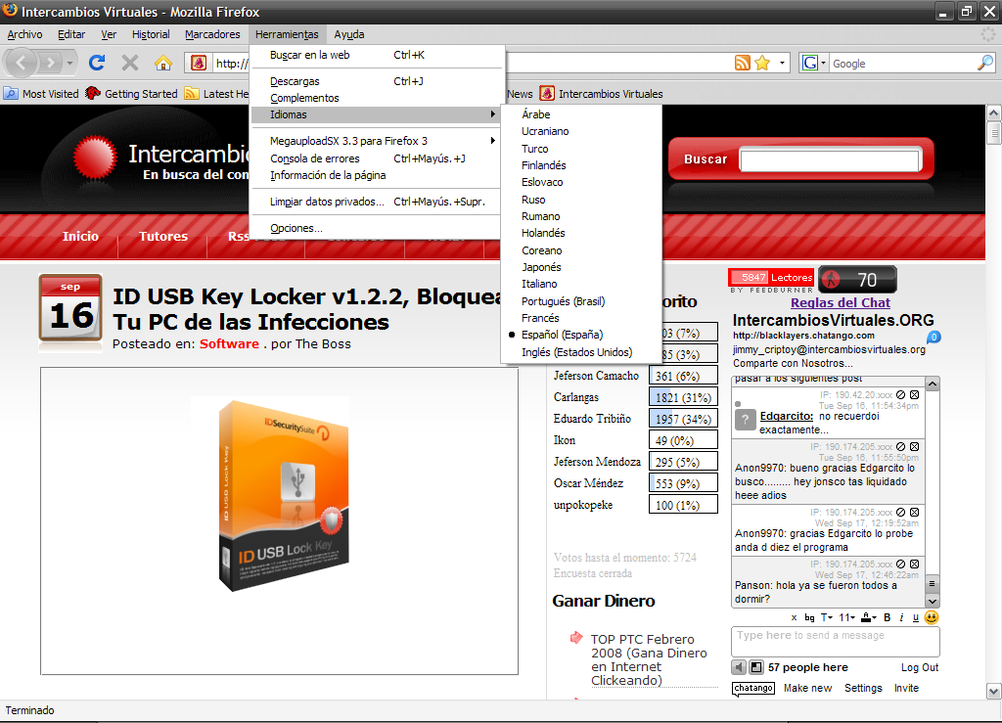Select Limpiar datos privados menu entry
Image resolution: width=1002 pixels, height=723 pixels.
[375, 202]
